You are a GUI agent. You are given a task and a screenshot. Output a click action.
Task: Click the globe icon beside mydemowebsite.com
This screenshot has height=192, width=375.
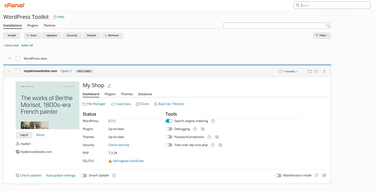[x=18, y=152]
